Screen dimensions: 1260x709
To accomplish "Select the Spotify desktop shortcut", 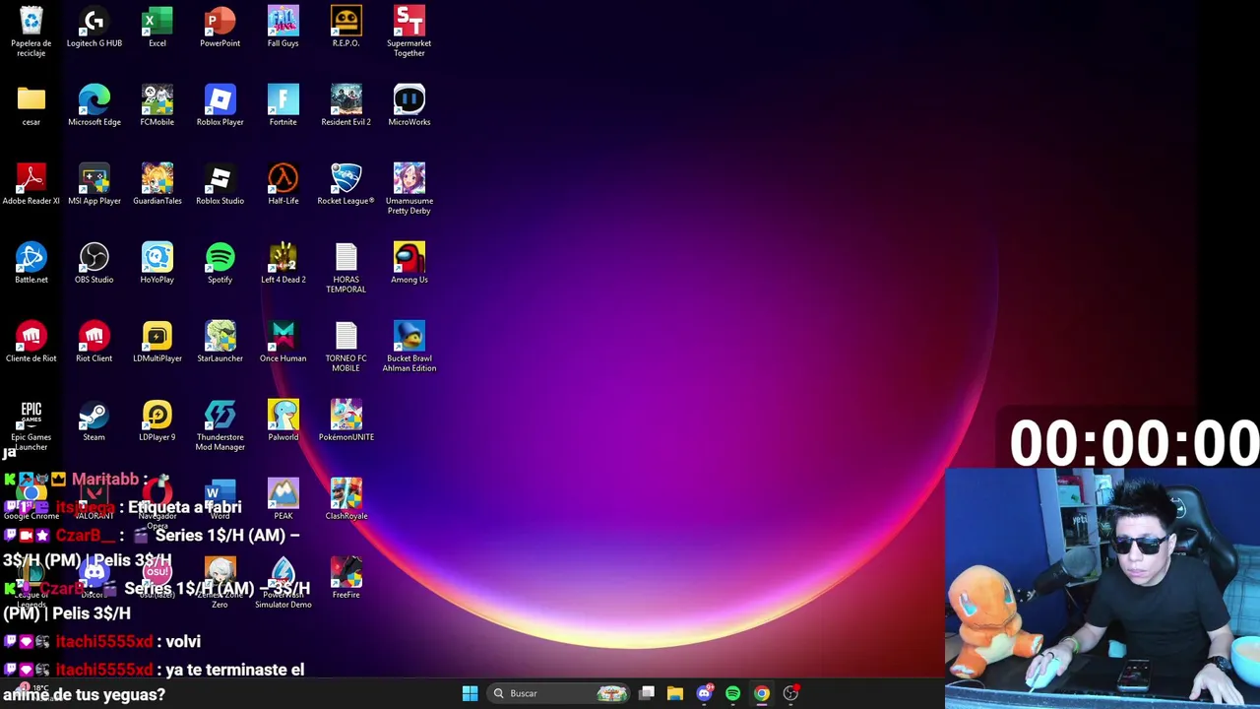I will [x=220, y=263].
